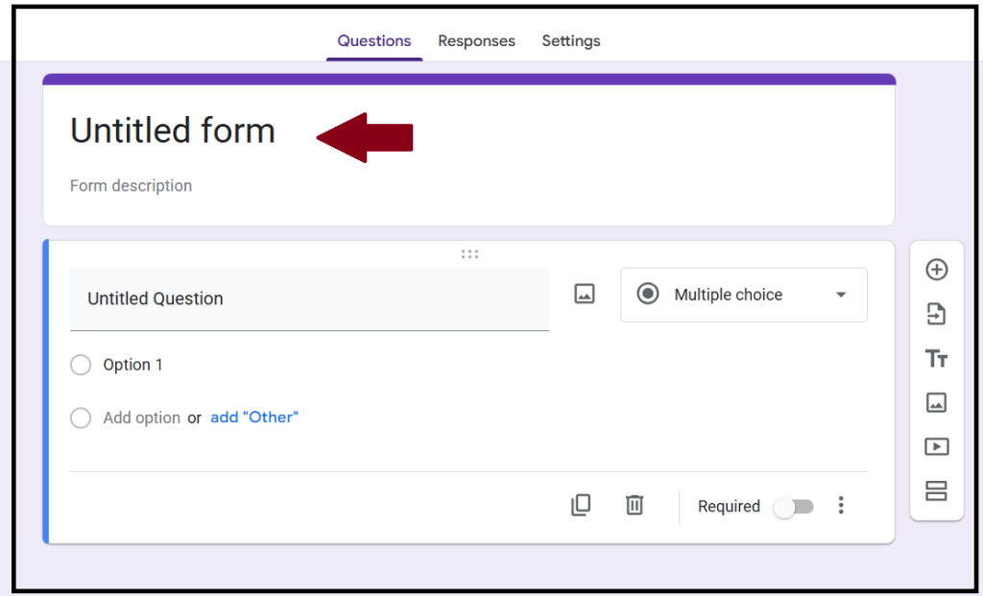Add an image from the sidebar

click(x=936, y=403)
